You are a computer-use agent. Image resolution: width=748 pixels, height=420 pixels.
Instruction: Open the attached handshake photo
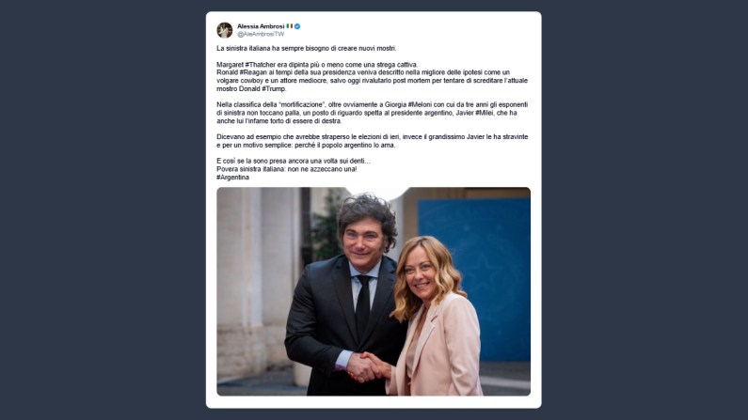374,291
